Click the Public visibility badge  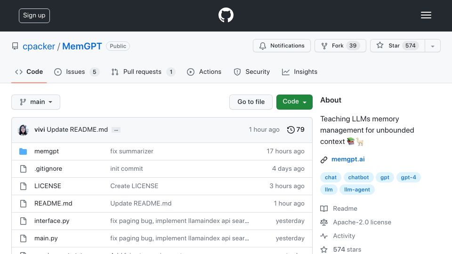coord(118,46)
